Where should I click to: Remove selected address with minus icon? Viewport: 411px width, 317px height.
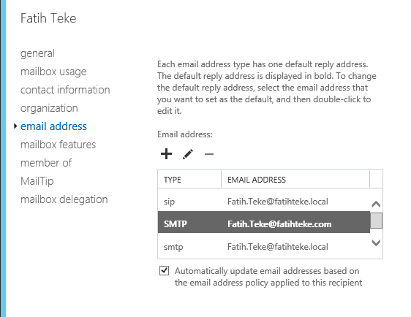click(x=209, y=154)
